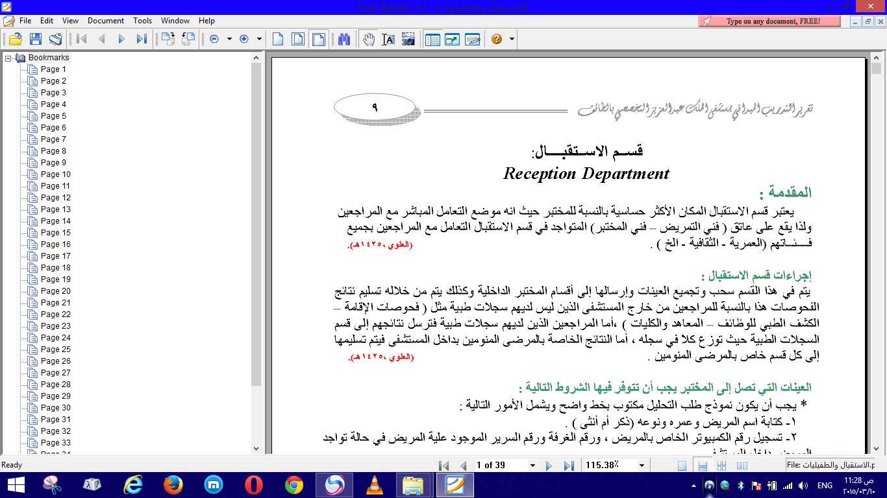
Task: Switch to facing pages layout
Action: pos(742,466)
